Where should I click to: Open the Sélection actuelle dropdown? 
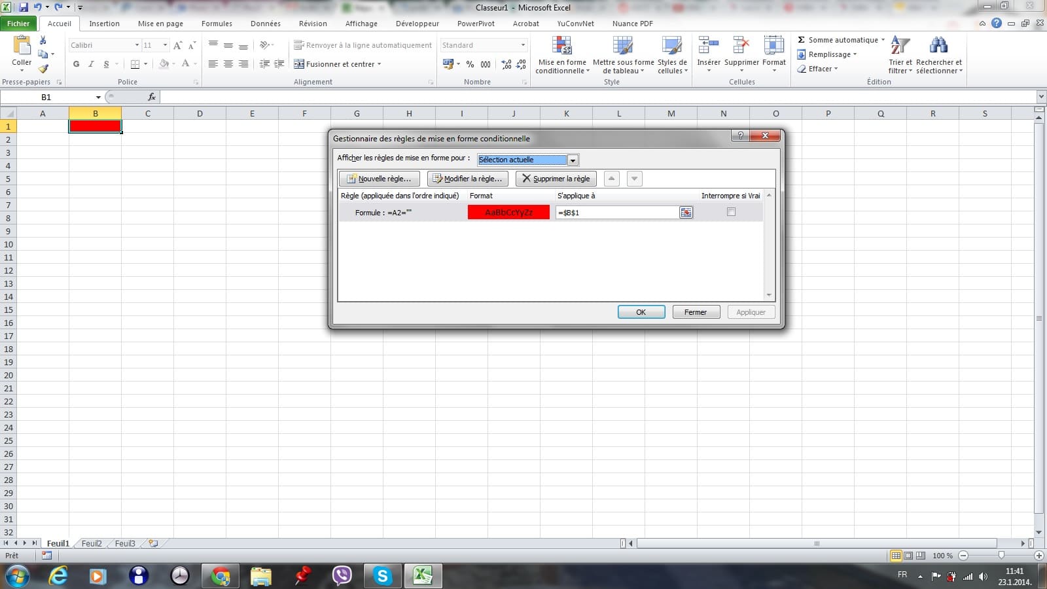click(x=573, y=160)
